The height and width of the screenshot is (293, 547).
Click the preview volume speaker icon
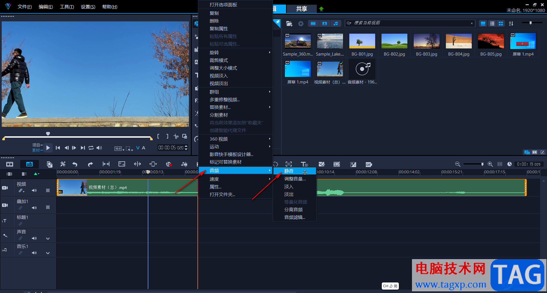99,148
